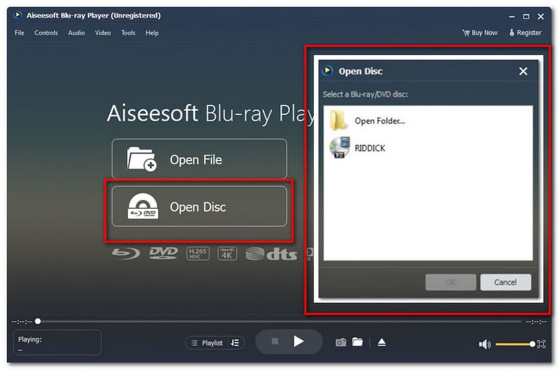Open the Tools menu
The height and width of the screenshot is (370, 559).
click(128, 33)
